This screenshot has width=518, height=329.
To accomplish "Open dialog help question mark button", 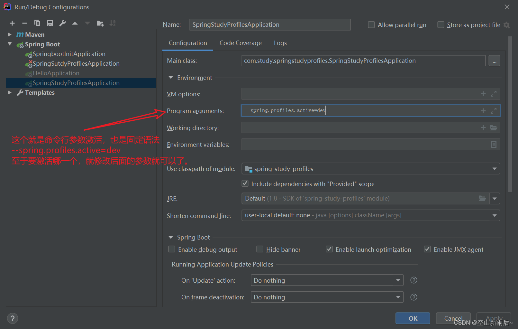I will tap(13, 318).
